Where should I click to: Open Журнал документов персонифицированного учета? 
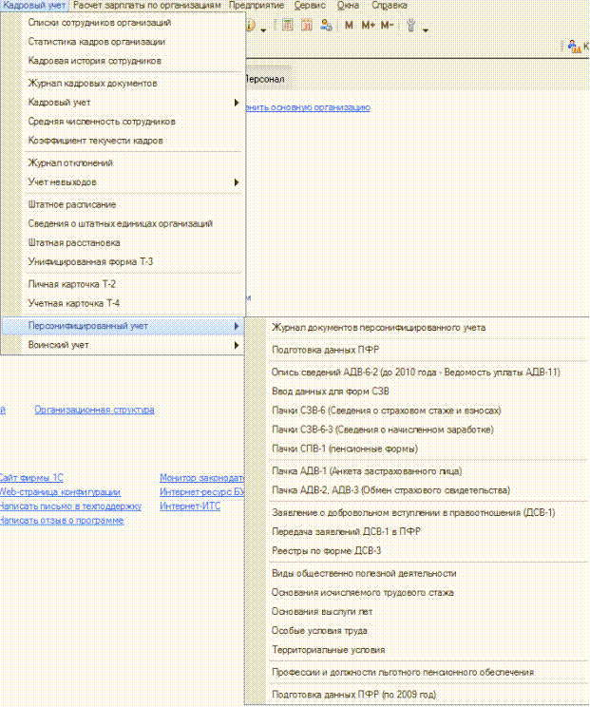[x=417, y=327]
